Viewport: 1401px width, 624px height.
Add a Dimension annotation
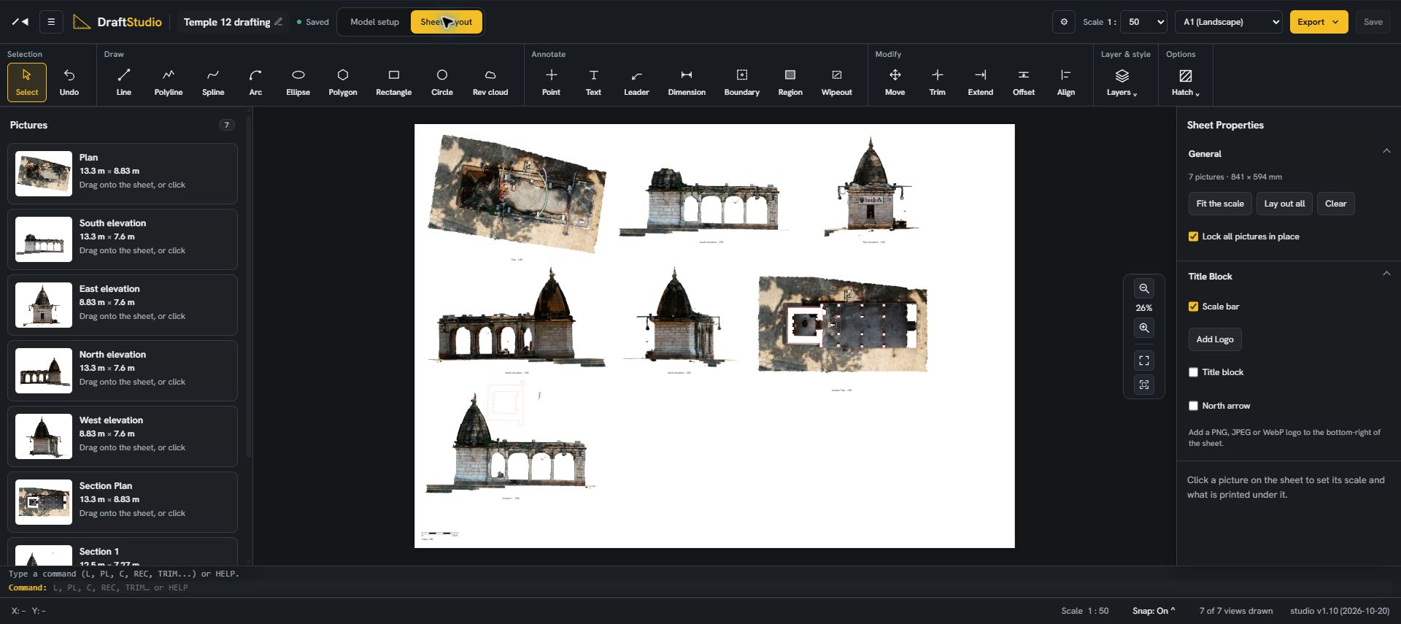(687, 82)
